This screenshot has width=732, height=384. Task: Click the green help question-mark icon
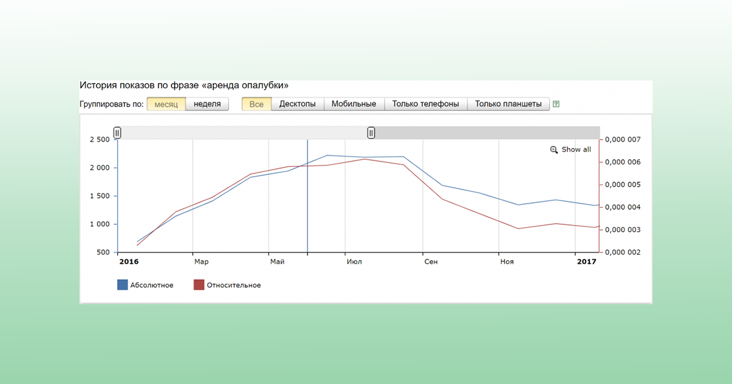pos(556,104)
